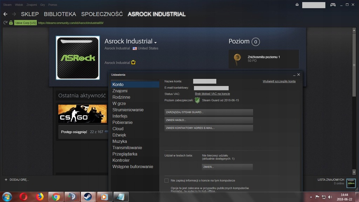The height and width of the screenshot is (202, 359).
Task: Click ZMIEŃ KONTAKTOWY ADRES E-MAIL button
Action: (209, 128)
